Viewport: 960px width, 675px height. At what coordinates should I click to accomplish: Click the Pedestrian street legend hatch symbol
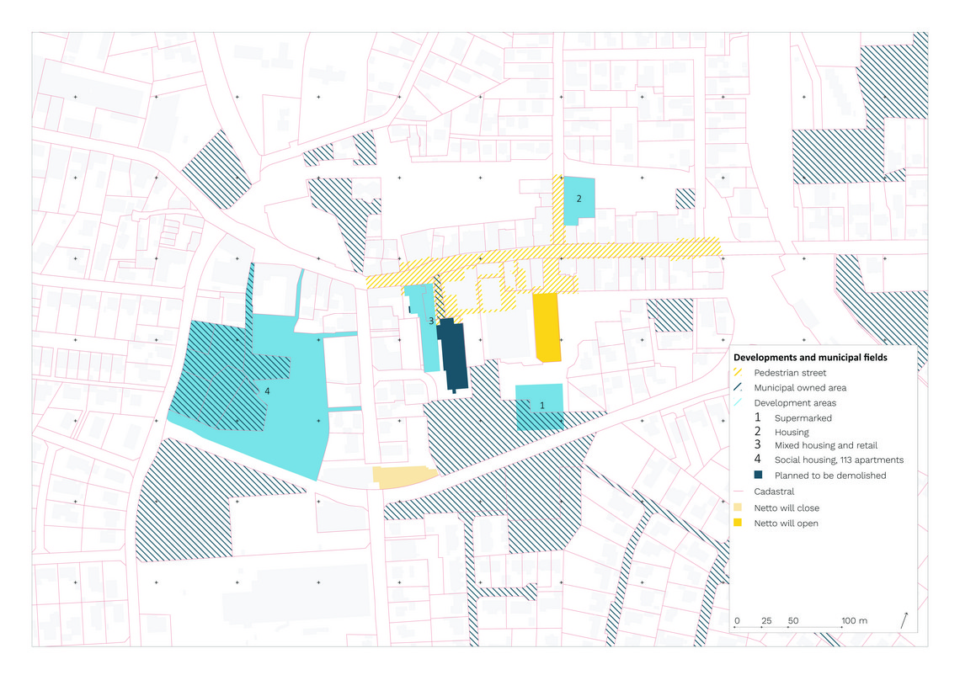[738, 372]
